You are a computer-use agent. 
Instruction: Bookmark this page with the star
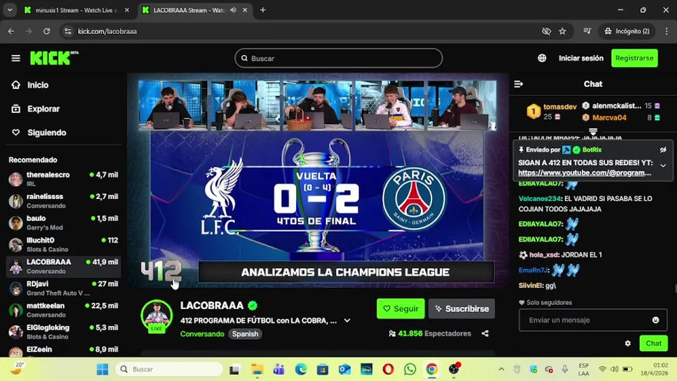(x=562, y=31)
